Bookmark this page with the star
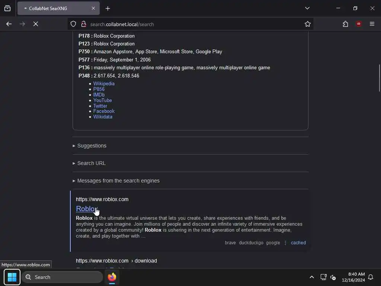This screenshot has height=286, width=381. click(308, 24)
